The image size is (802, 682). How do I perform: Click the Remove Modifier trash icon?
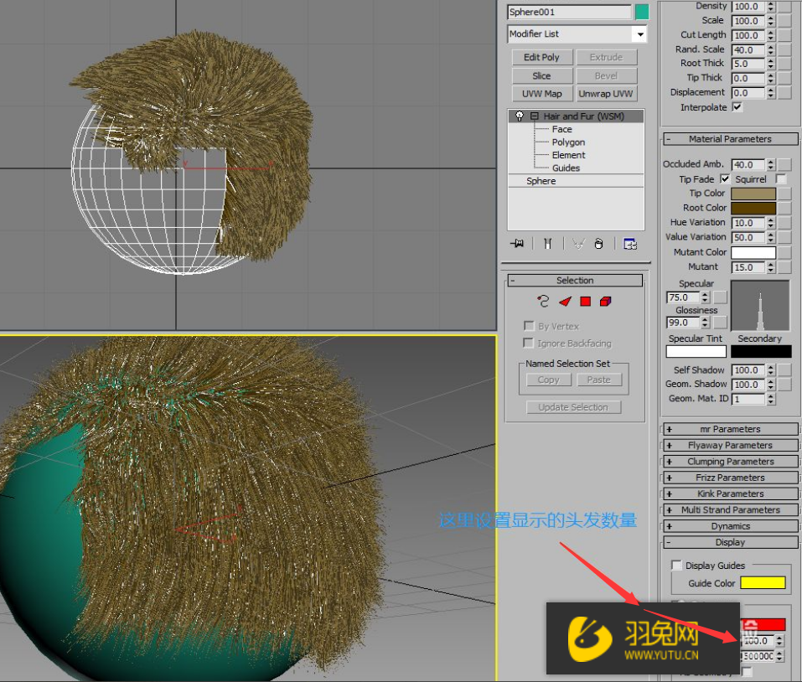598,244
